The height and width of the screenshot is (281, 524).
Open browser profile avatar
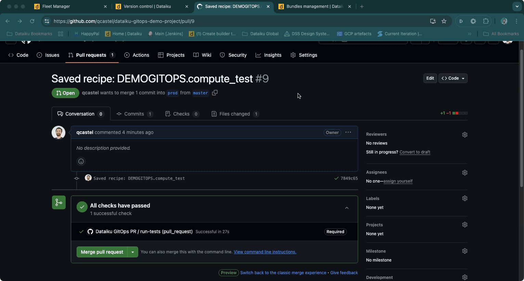click(504, 21)
